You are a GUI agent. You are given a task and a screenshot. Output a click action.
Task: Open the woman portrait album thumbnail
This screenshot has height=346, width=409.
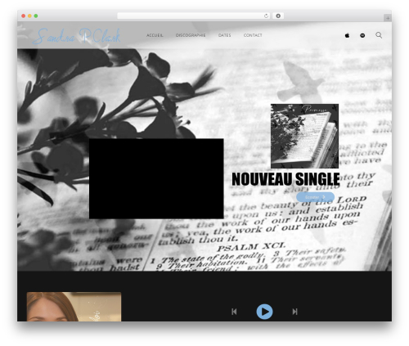(74, 307)
